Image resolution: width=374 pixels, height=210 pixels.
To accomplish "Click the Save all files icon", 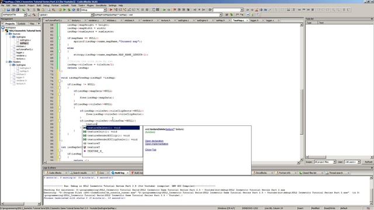I will tap(18, 10).
